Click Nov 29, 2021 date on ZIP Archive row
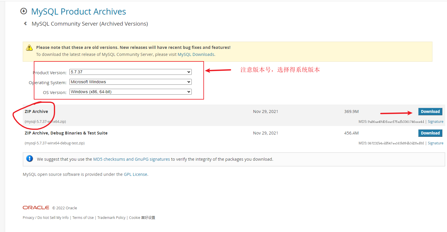447x232 pixels. 265,111
